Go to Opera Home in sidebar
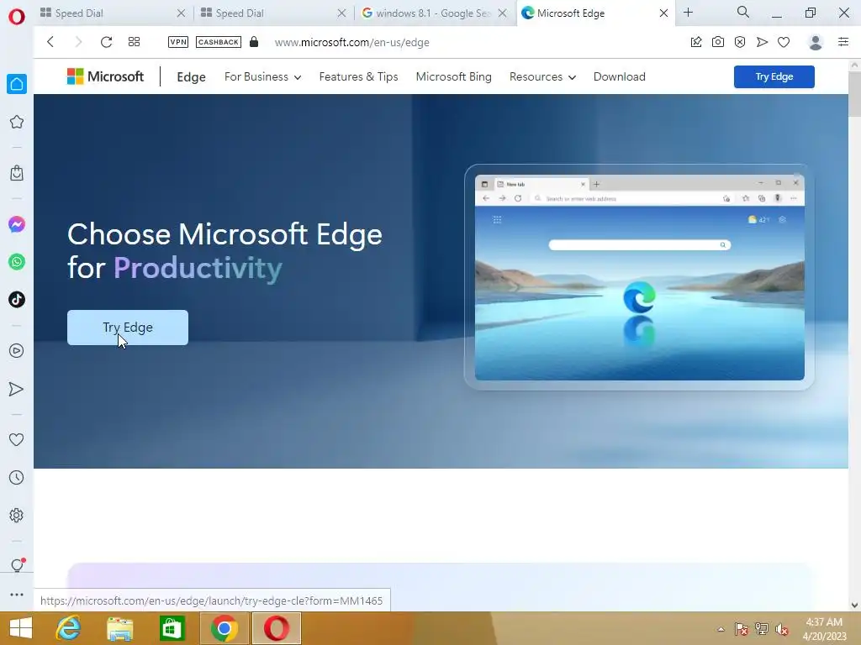861x645 pixels. pos(17,84)
